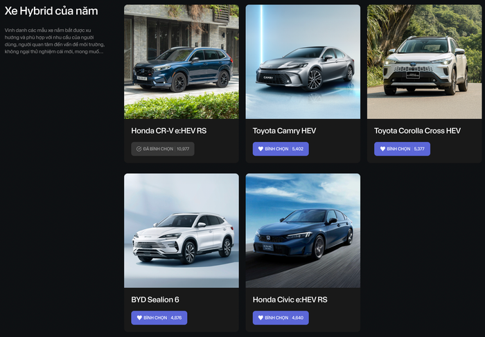The height and width of the screenshot is (337, 485).
Task: View the white Toyota Corolla Cross HEV picture
Action: [424, 62]
